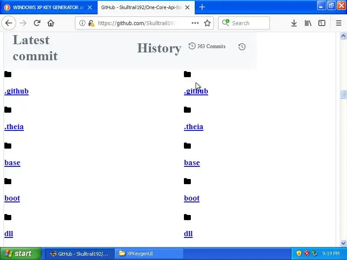The image size is (347, 260).
Task: Open a new browser tab
Action: [x=202, y=7]
